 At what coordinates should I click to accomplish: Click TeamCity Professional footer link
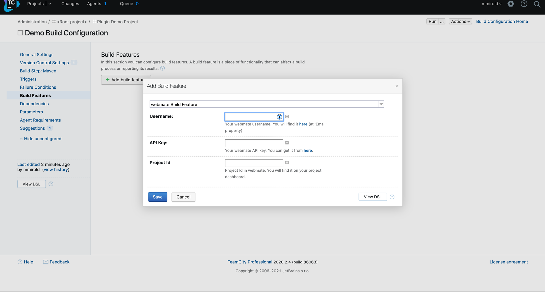click(250, 262)
